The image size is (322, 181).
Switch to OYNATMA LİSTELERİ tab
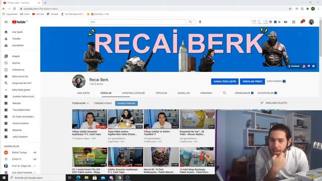pos(133,93)
